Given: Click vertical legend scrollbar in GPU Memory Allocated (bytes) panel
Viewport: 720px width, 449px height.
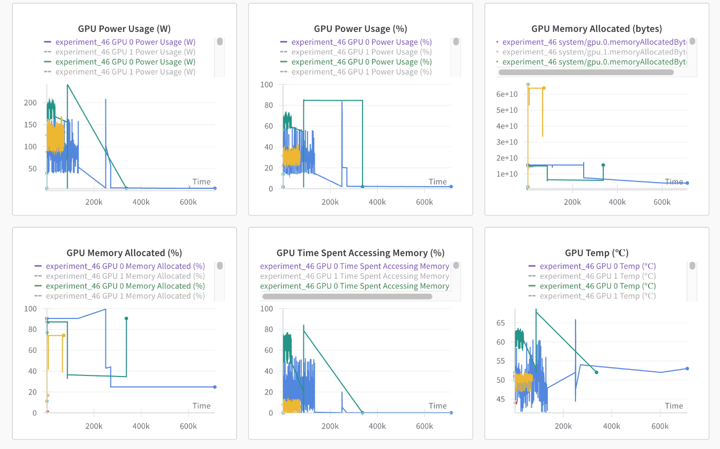Looking at the screenshot, I should coord(692,41).
